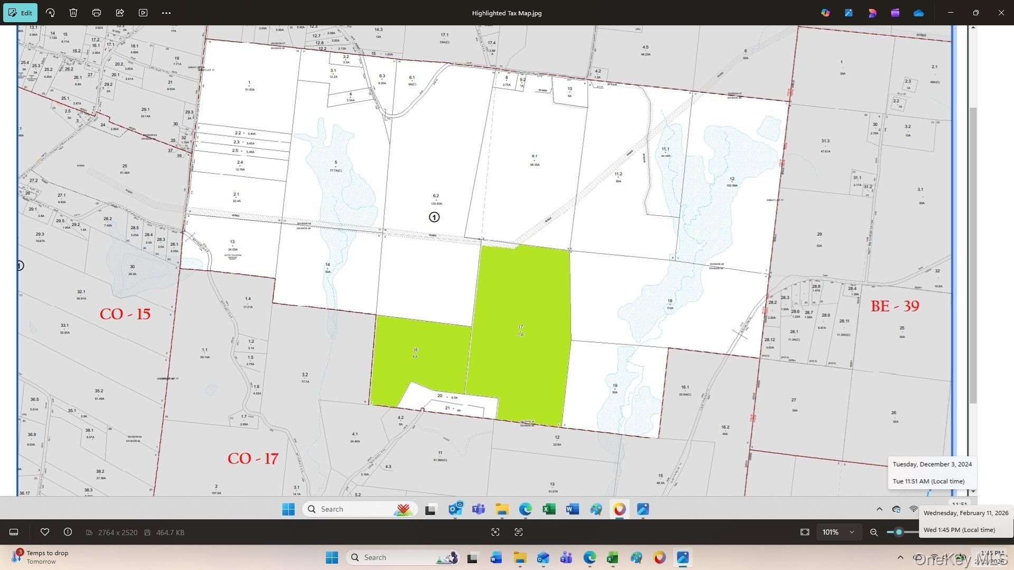
Task: Show hidden icons in system tray
Action: [900, 557]
